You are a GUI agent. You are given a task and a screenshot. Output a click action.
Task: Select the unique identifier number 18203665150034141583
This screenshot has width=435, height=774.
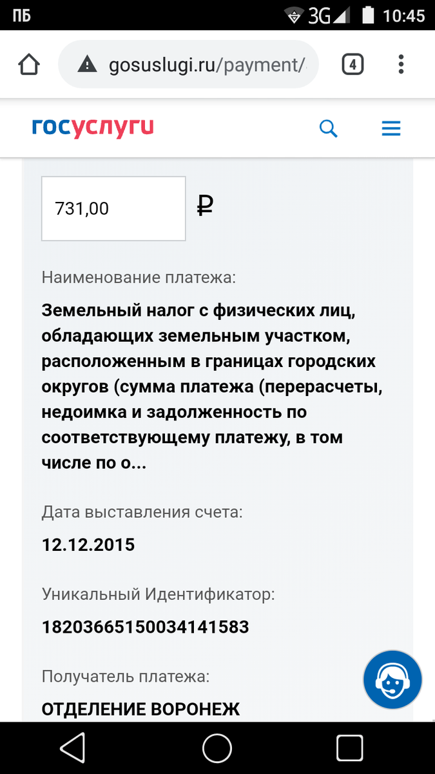pyautogui.click(x=146, y=626)
